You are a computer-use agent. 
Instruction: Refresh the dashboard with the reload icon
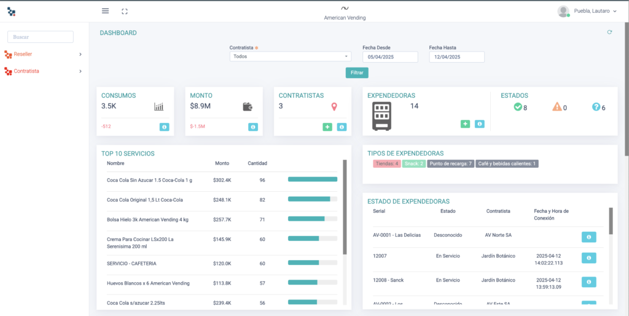coord(609,32)
